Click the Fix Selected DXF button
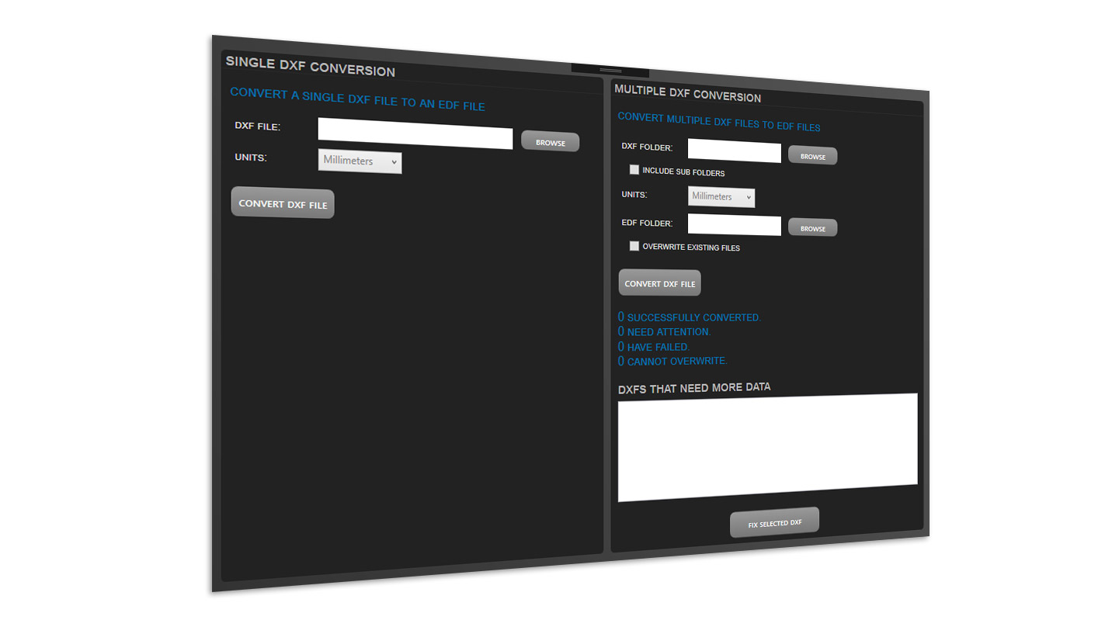 [x=774, y=523]
